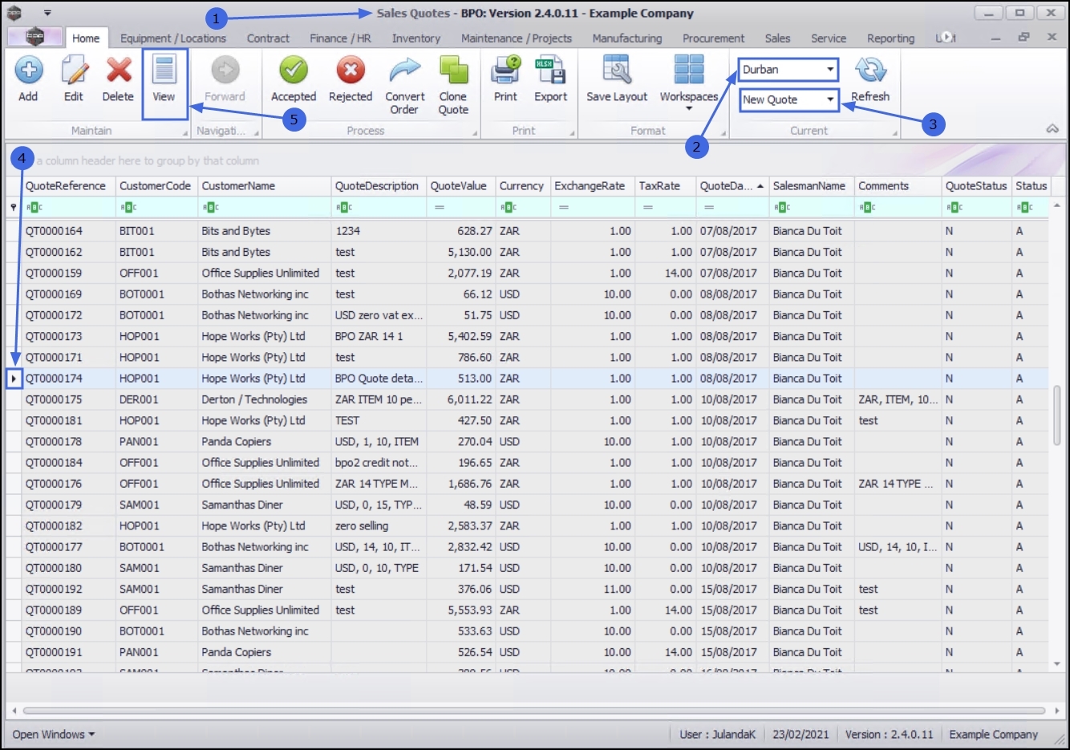Click the red Delete icon
Image resolution: width=1070 pixels, height=750 pixels.
[x=118, y=71]
